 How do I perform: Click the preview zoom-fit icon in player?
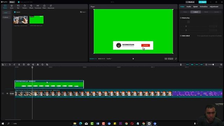point(166,59)
